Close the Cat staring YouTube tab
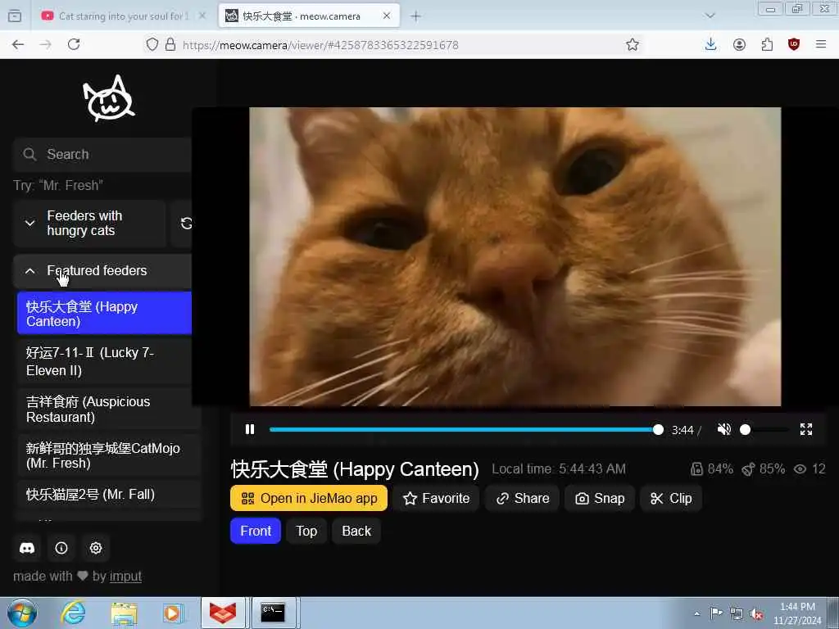This screenshot has height=629, width=839. pos(202,16)
